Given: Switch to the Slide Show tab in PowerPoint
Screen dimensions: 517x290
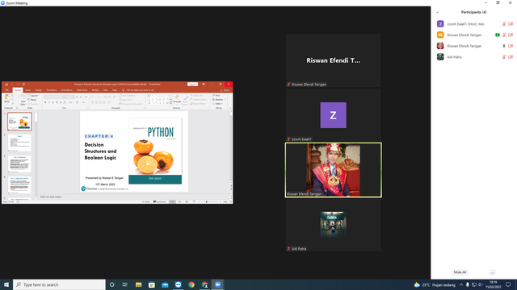Looking at the screenshot, I should (x=82, y=90).
